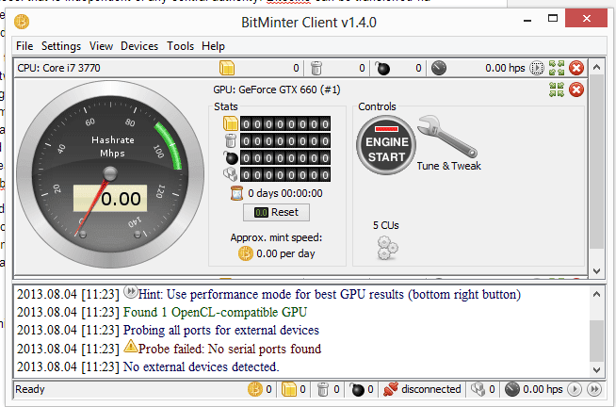Open the Tools menu
The height and width of the screenshot is (407, 616).
180,46
